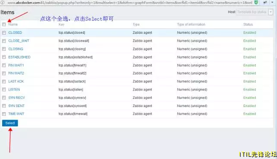Check the FIN WAIT1 item checkbox

(x=4, y=65)
